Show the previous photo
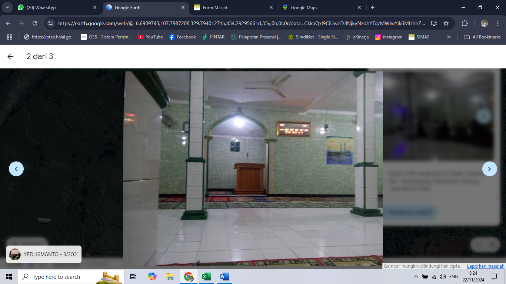 click(16, 169)
